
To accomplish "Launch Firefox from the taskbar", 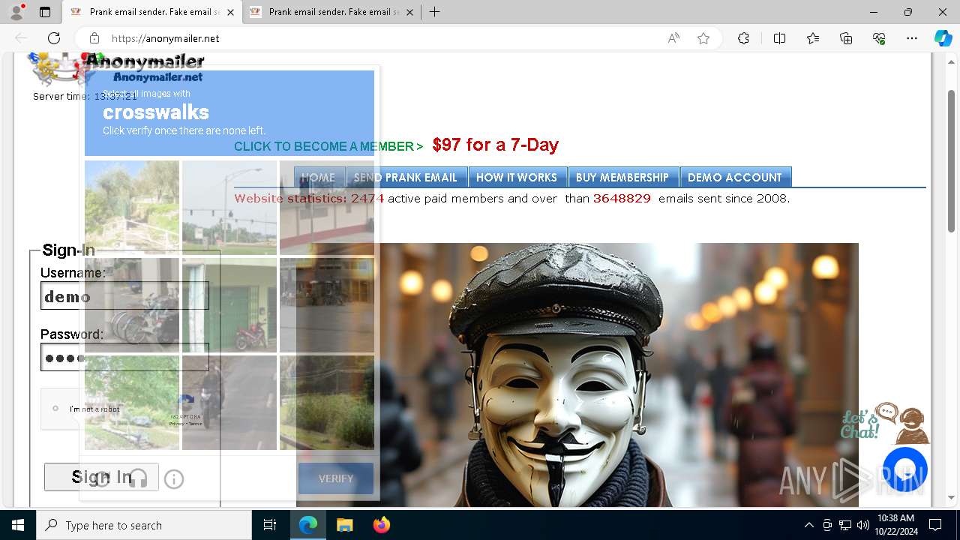I will tap(381, 525).
